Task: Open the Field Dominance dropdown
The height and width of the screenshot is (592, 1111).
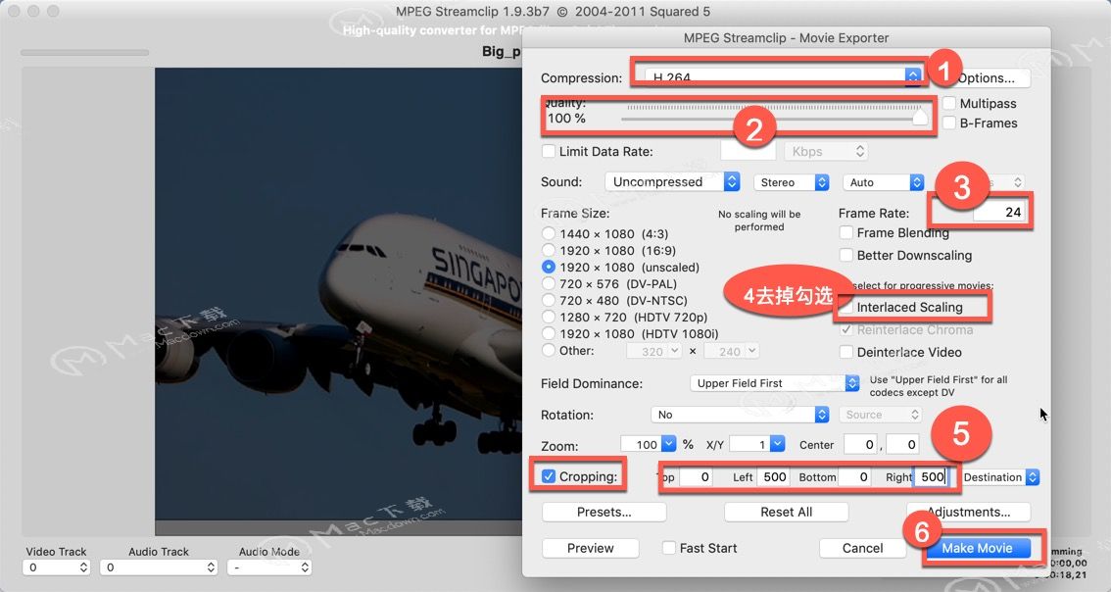Action: point(774,383)
